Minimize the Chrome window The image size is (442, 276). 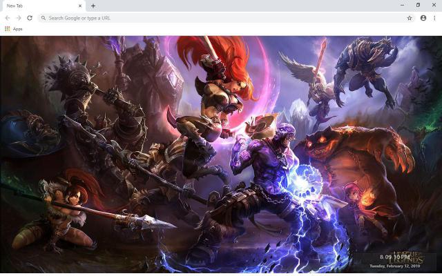(x=402, y=5)
